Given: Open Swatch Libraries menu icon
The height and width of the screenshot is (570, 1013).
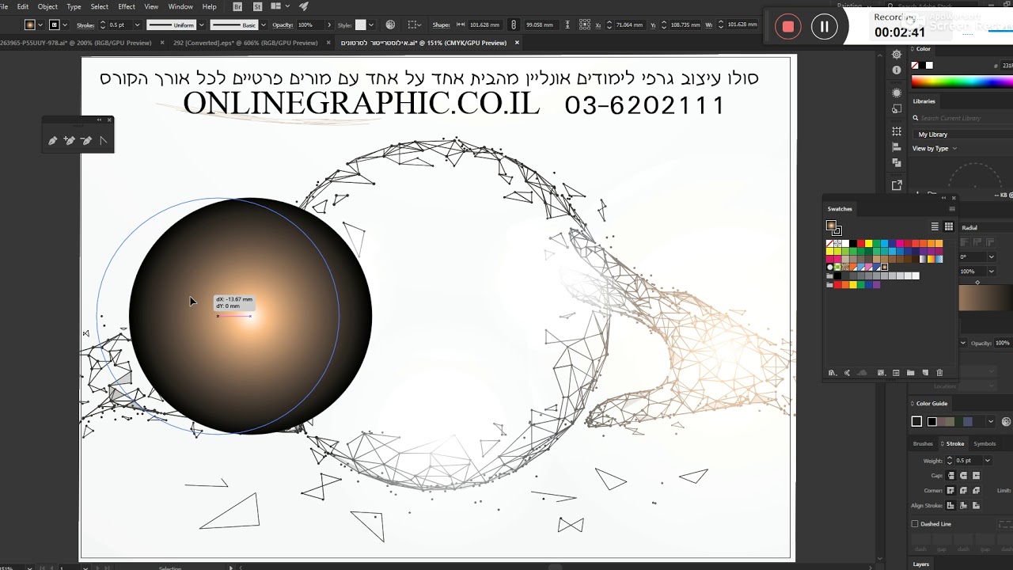Looking at the screenshot, I should point(832,373).
